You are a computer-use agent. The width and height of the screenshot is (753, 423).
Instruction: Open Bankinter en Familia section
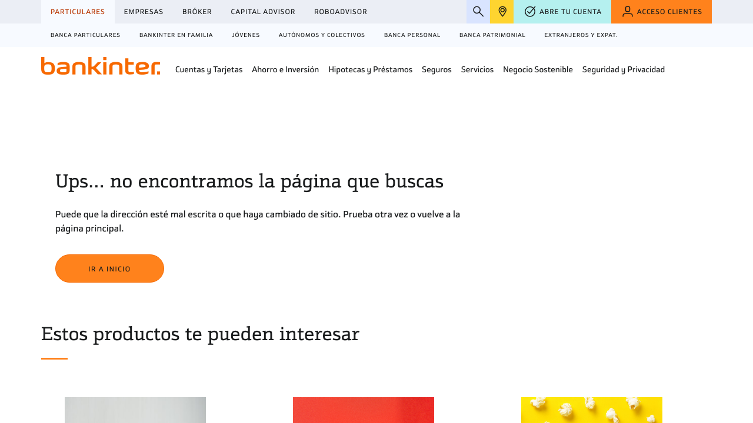(176, 35)
